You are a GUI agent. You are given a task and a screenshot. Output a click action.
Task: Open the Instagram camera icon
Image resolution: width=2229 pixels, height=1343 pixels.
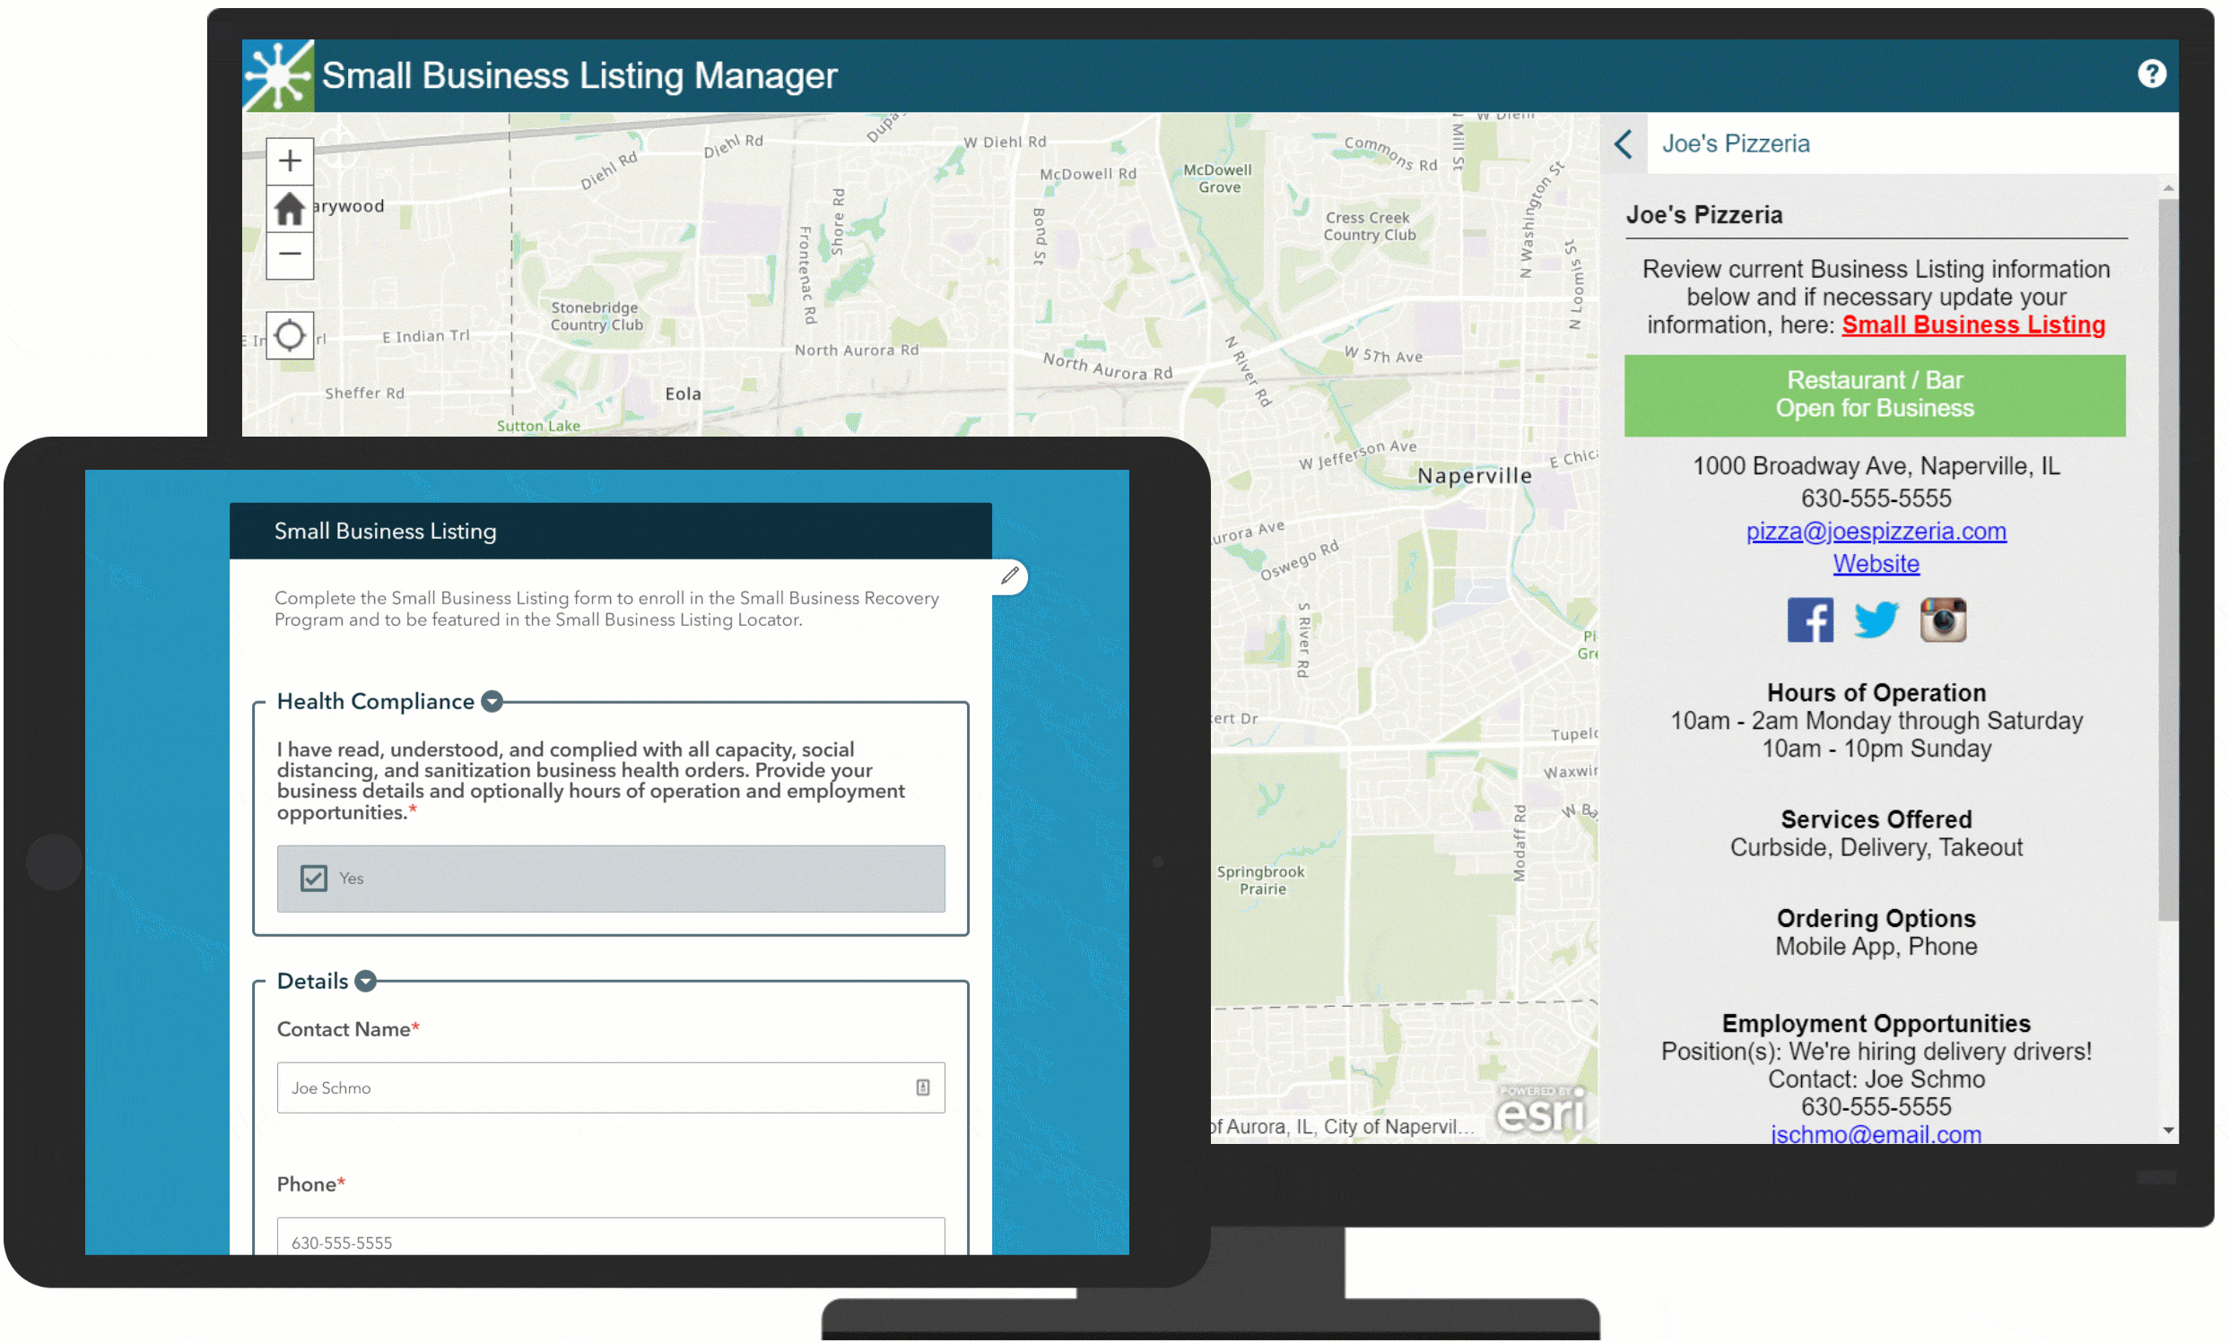(x=1942, y=620)
